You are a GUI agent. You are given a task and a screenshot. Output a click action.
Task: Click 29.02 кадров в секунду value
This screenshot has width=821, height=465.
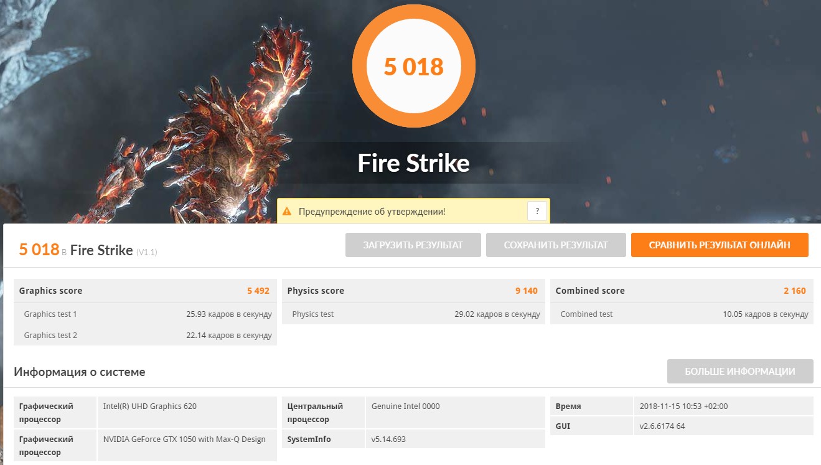point(497,314)
